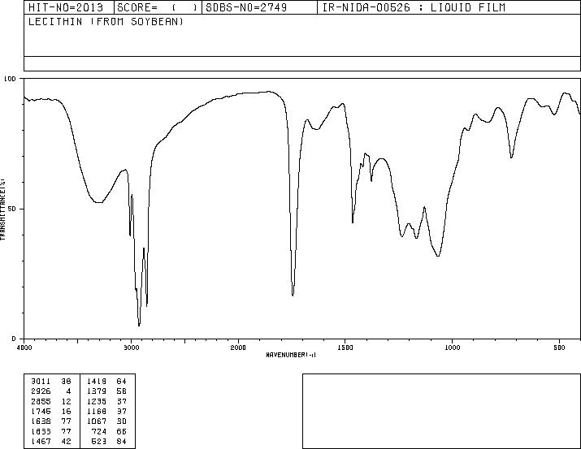Click the 4000 wavenumber tick label
Viewport: 581px width, 449px height.
24,348
